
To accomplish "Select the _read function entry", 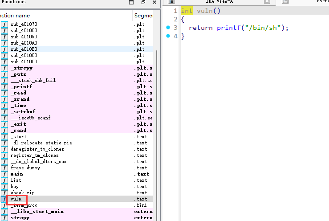I will (x=77, y=93).
